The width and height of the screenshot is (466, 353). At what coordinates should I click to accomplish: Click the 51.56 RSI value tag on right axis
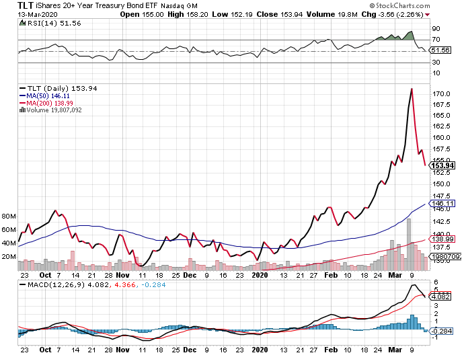tap(440, 50)
